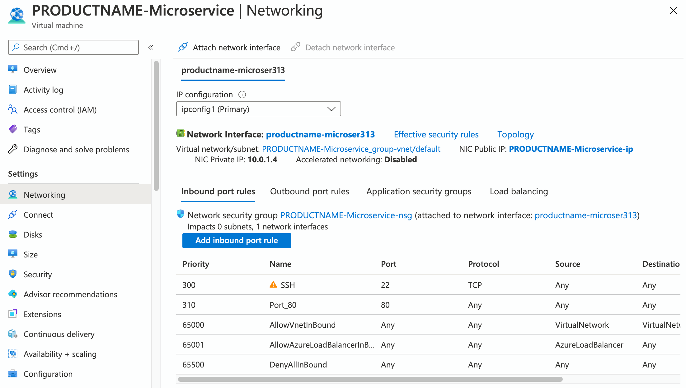This screenshot has width=686, height=388.
Task: Open the Topology view link
Action: (515, 134)
